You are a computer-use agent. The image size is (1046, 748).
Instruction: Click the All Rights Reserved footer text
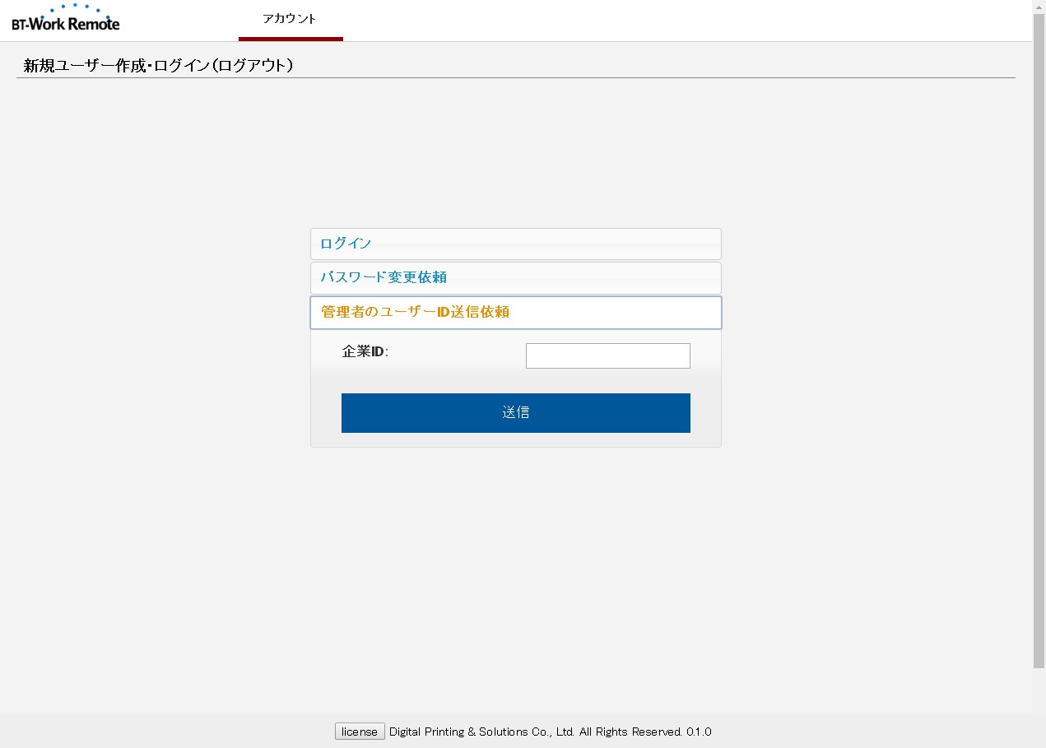[x=630, y=732]
